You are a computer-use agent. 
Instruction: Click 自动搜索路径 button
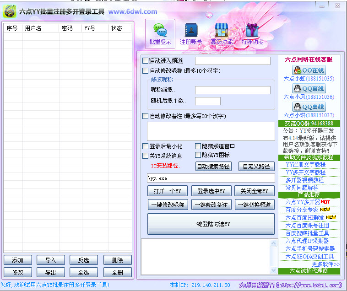coord(213,167)
